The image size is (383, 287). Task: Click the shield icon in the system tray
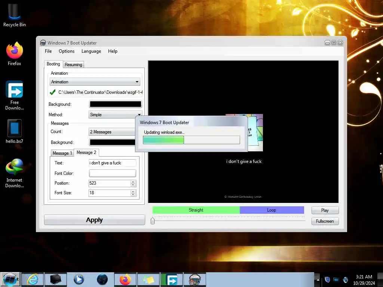pos(327,280)
